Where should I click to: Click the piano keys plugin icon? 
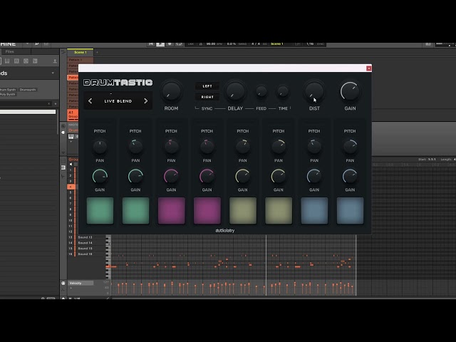(x=71, y=136)
